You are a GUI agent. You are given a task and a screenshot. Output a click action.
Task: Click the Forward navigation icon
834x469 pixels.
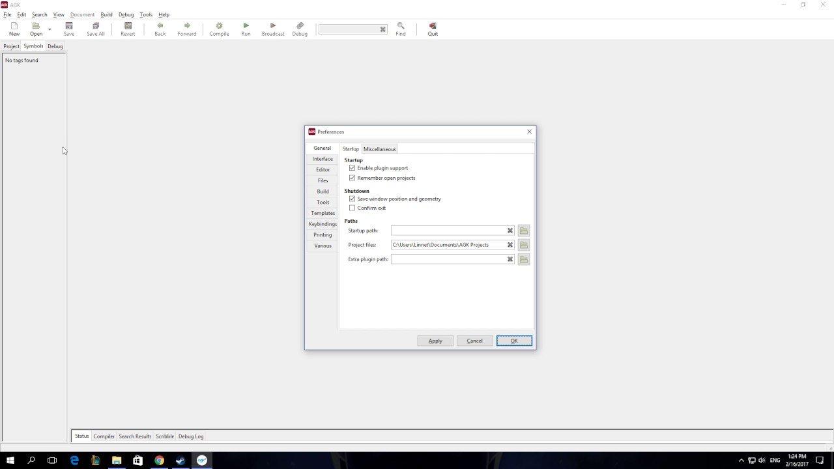click(x=187, y=29)
